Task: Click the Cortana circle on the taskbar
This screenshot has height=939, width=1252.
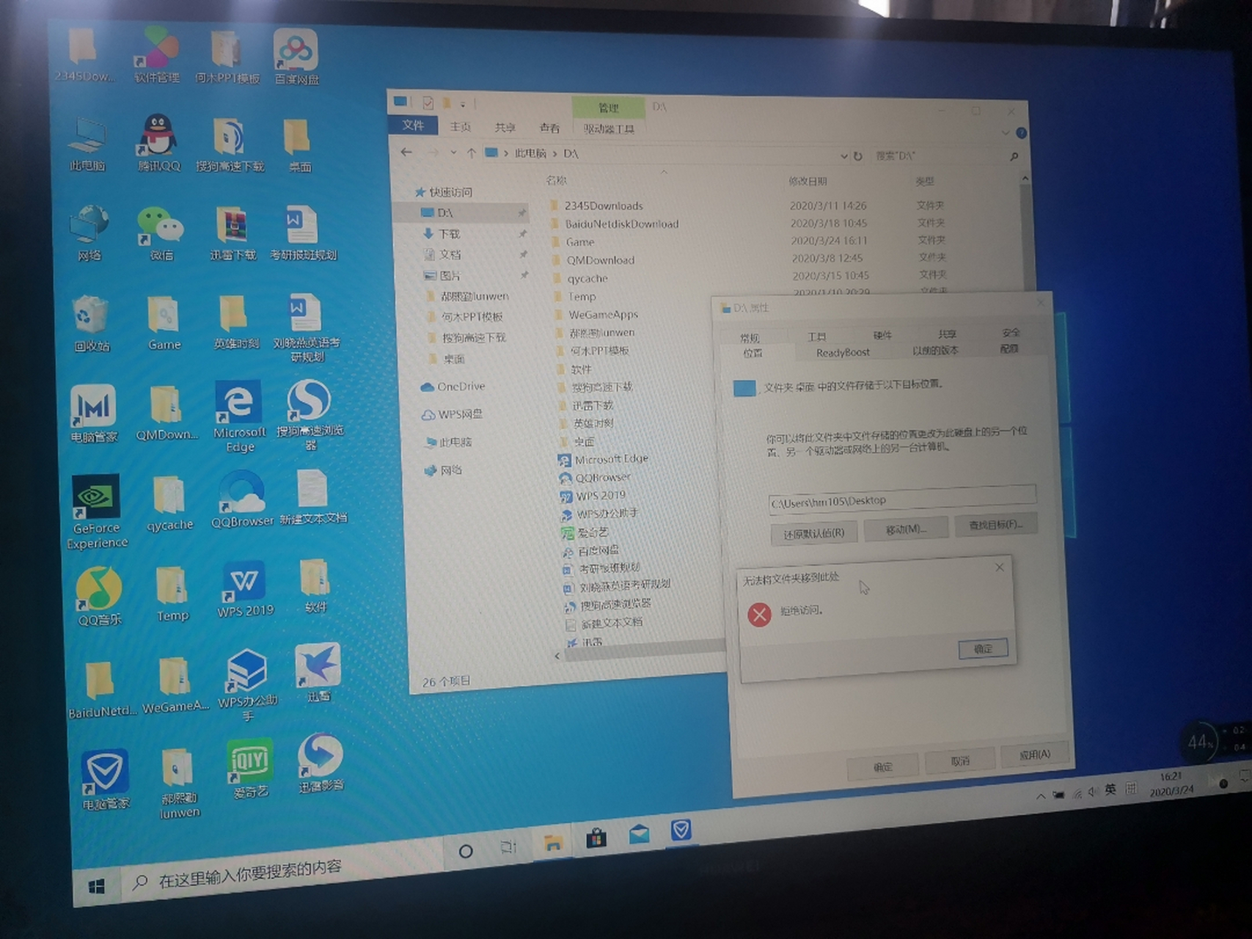Action: pyautogui.click(x=465, y=852)
